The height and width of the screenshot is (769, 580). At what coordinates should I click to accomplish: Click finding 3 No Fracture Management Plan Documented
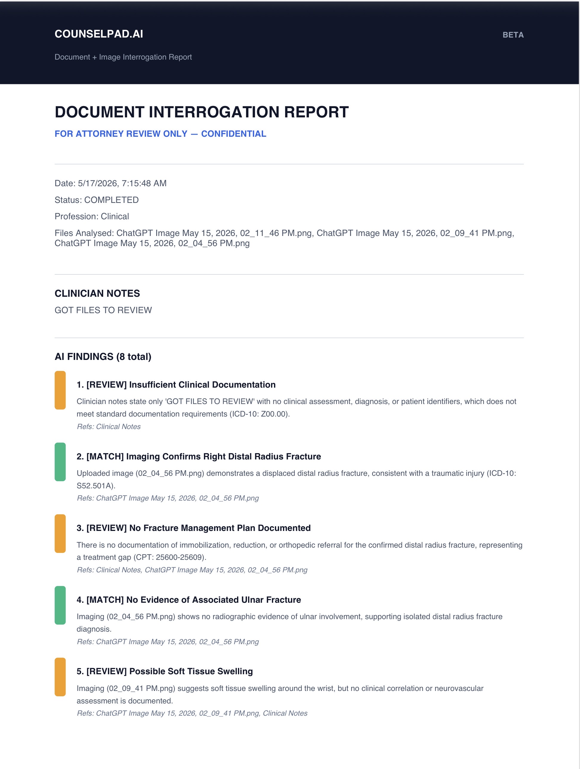pyautogui.click(x=194, y=528)
